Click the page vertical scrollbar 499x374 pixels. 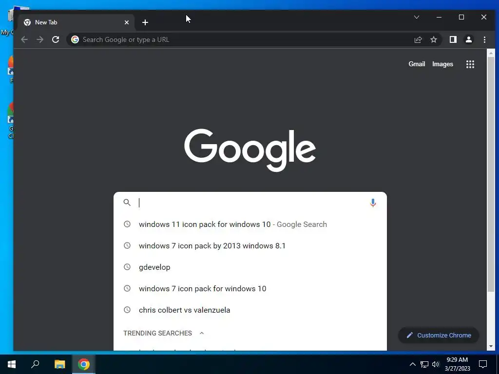[491, 174]
